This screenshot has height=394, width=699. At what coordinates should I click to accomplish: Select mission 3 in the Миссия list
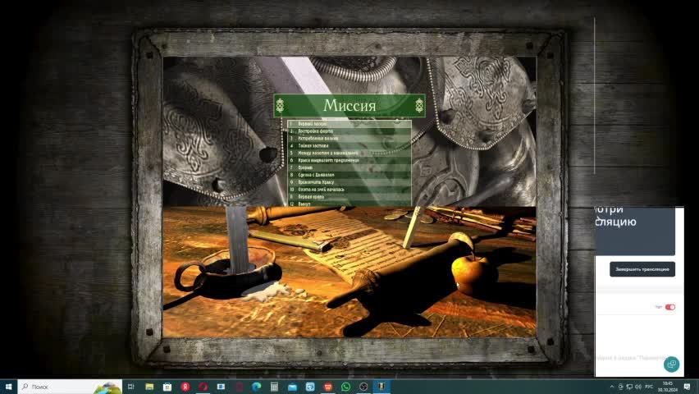pyautogui.click(x=349, y=139)
